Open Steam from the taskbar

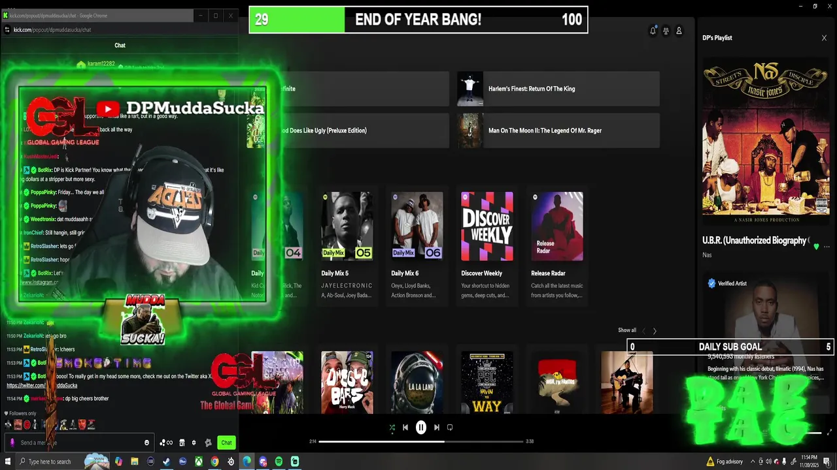point(167,462)
